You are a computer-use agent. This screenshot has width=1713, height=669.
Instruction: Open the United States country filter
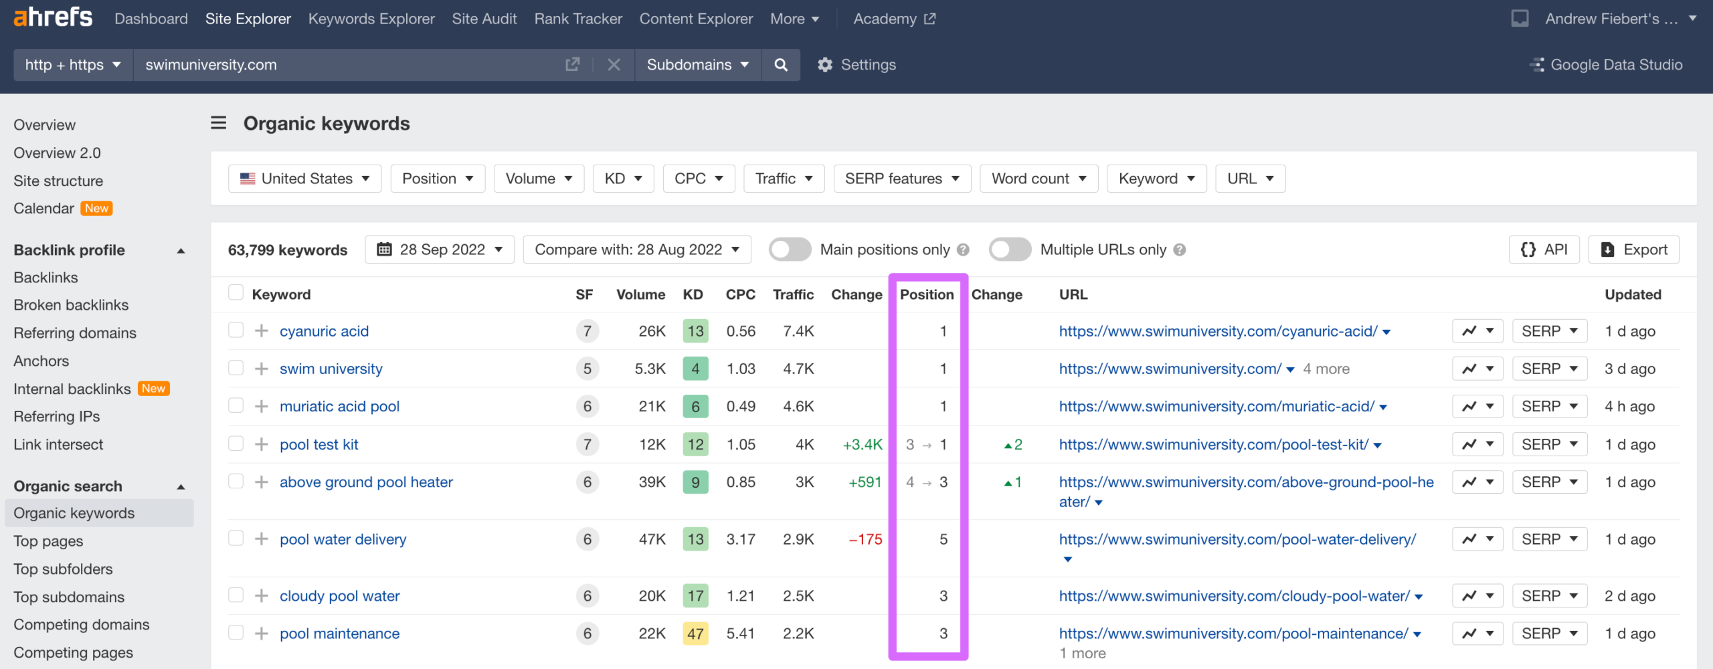point(304,179)
